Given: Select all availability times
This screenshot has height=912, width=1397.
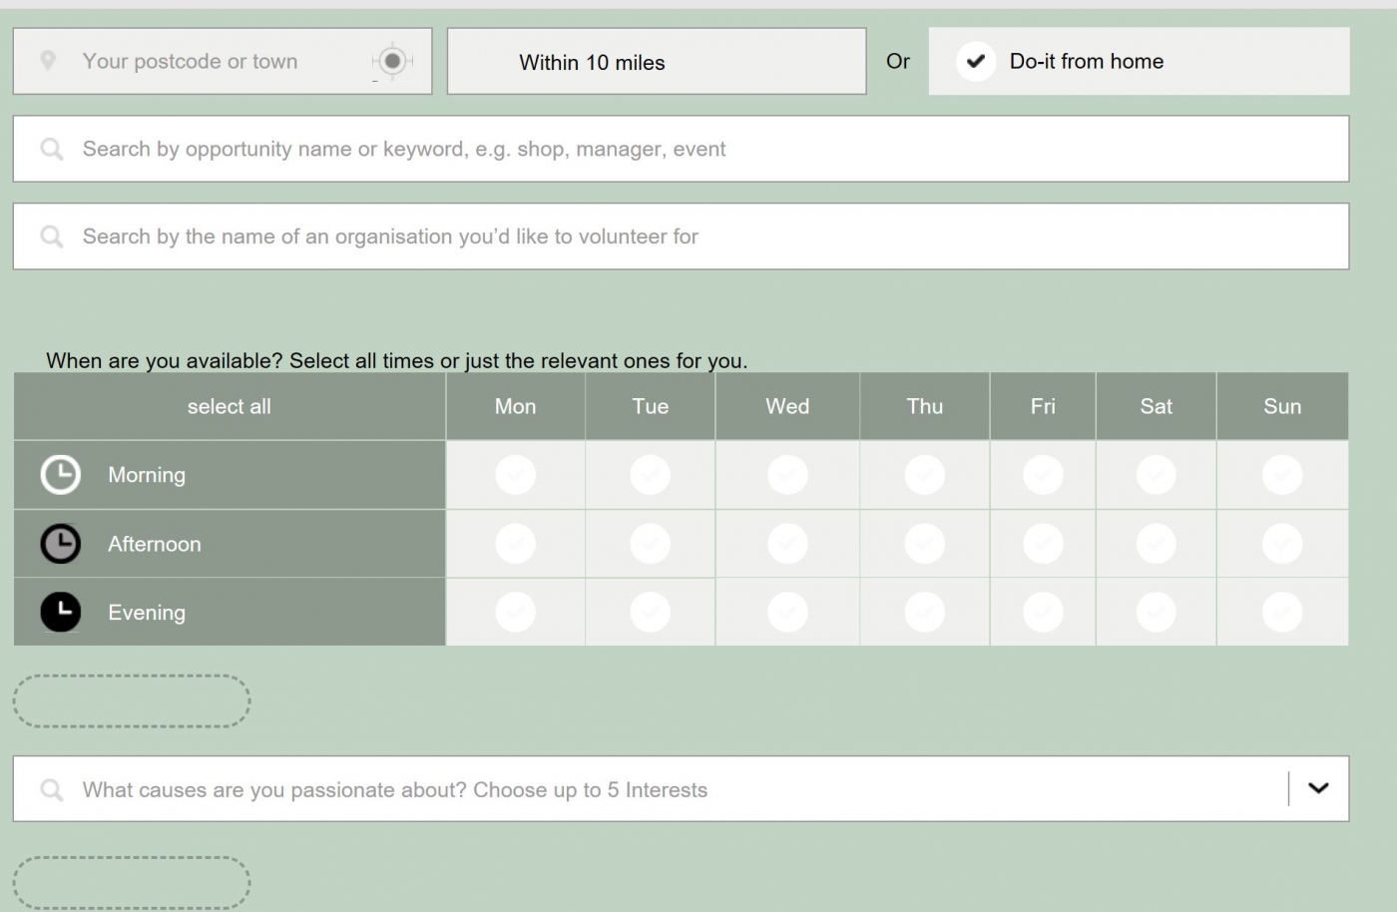Looking at the screenshot, I should pos(230,406).
